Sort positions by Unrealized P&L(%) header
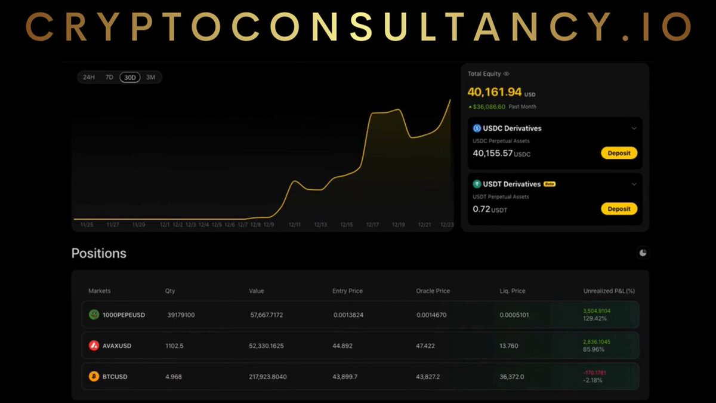 point(609,291)
